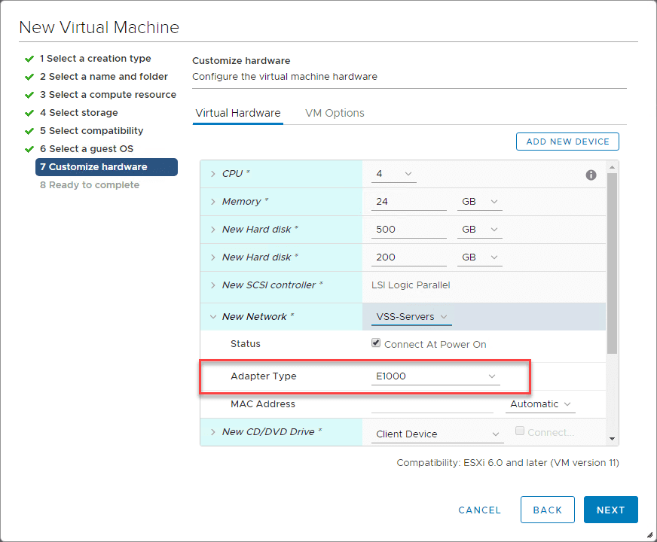Go to step 4 Select storage
657x542 pixels.
[78, 113]
